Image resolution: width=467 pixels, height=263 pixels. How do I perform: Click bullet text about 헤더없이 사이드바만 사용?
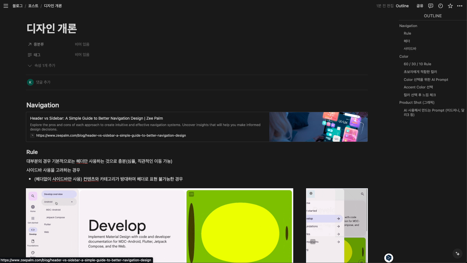pos(108,179)
